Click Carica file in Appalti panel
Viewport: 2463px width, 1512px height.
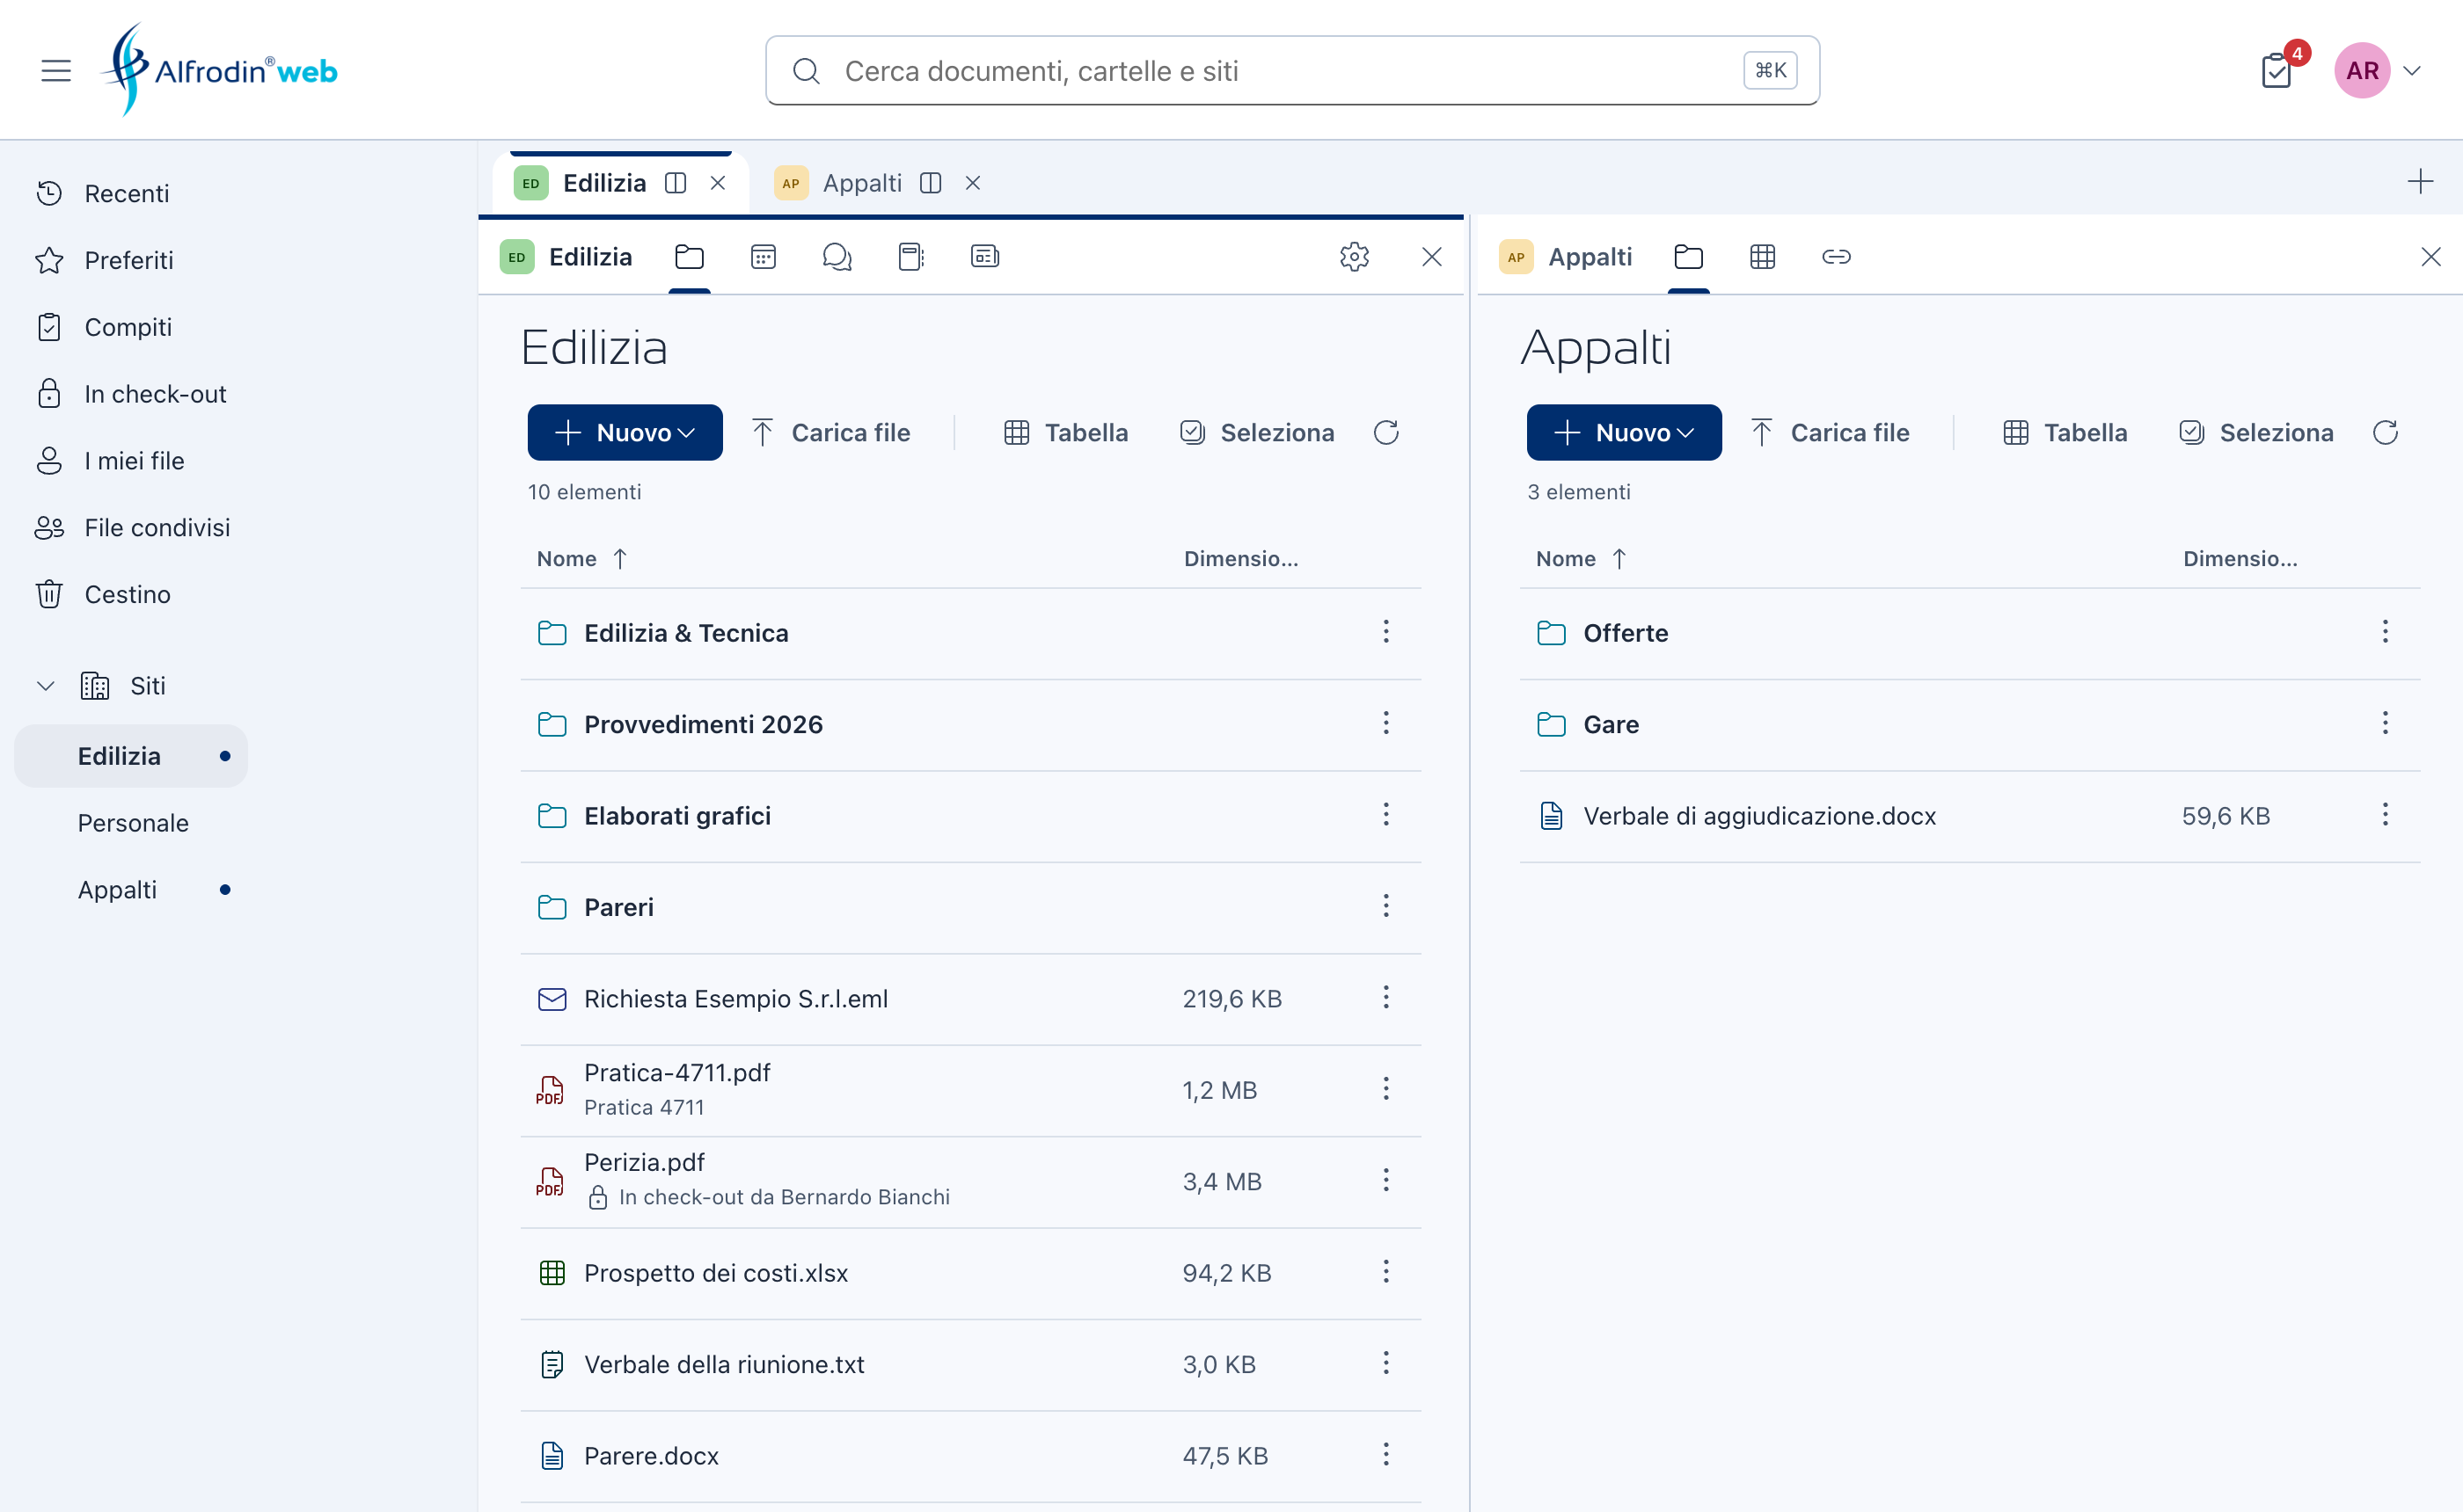coord(1830,433)
